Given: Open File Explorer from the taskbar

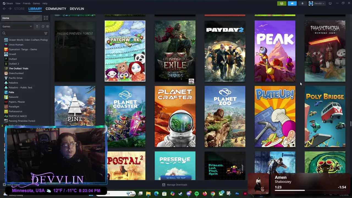Looking at the screenshot, I should [148, 194].
